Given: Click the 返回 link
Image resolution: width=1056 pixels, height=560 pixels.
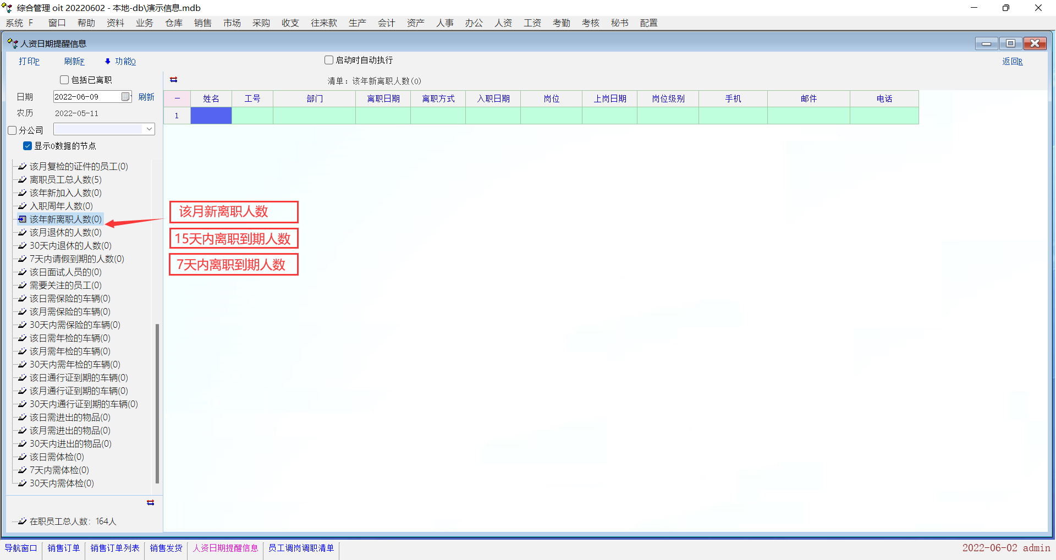Looking at the screenshot, I should (1012, 62).
